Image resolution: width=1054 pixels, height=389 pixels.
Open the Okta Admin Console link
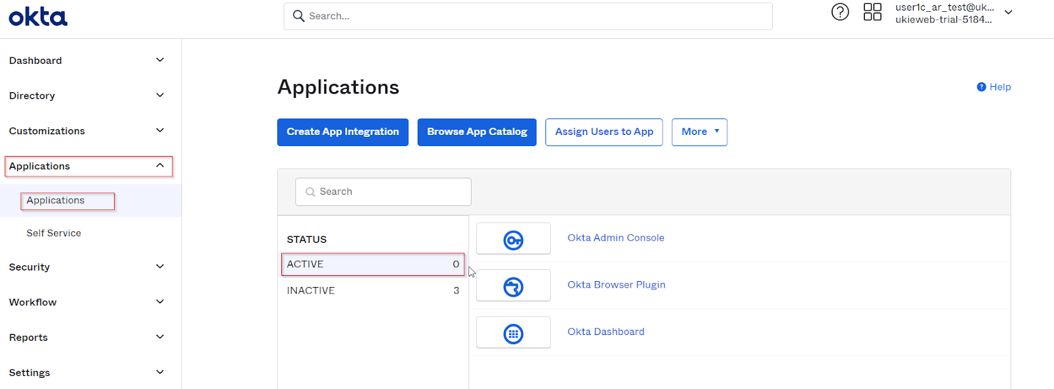(616, 238)
